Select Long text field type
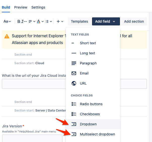 click(x=87, y=53)
